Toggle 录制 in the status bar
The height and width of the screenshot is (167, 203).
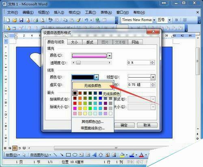point(130,162)
